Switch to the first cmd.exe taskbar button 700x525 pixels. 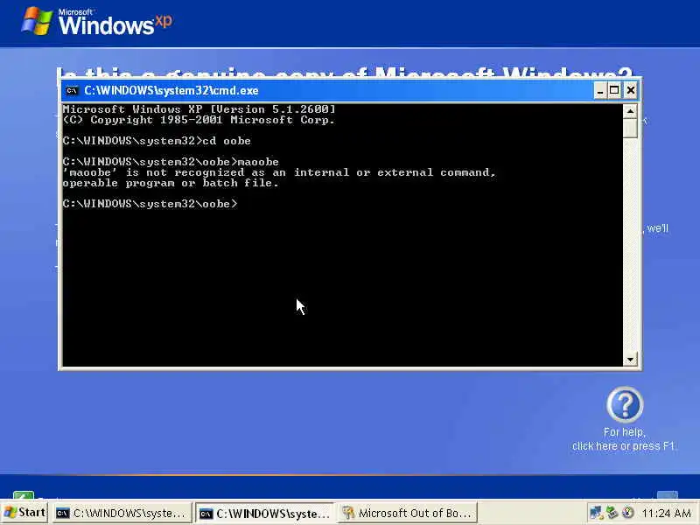[122, 514]
